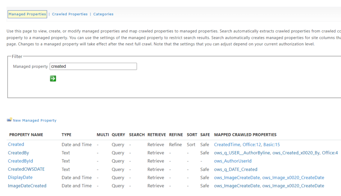Open the CreatedById managed property
The width and height of the screenshot is (341, 196).
[x=20, y=161]
